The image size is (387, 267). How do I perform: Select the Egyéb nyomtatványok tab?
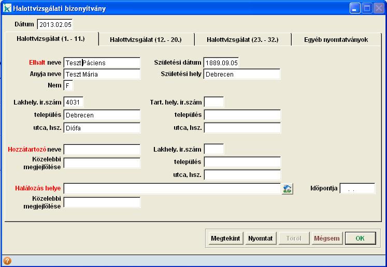[x=337, y=39]
